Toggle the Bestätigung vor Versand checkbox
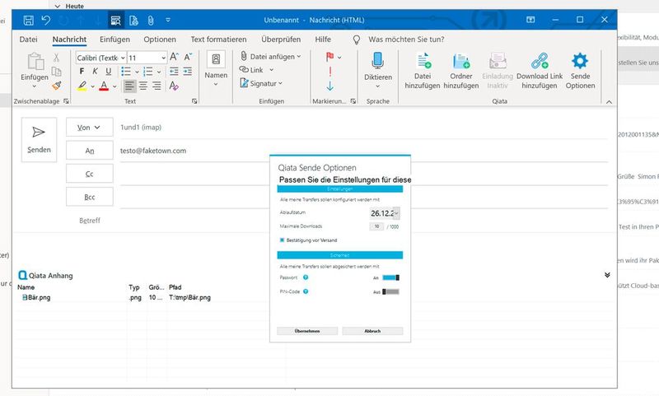This screenshot has width=659, height=396. (x=283, y=240)
